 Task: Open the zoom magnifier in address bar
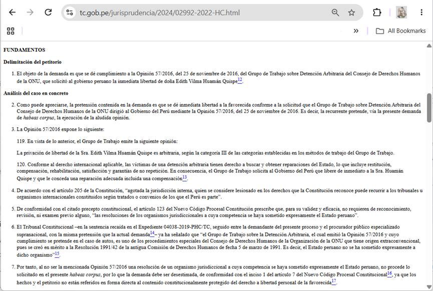[335, 13]
